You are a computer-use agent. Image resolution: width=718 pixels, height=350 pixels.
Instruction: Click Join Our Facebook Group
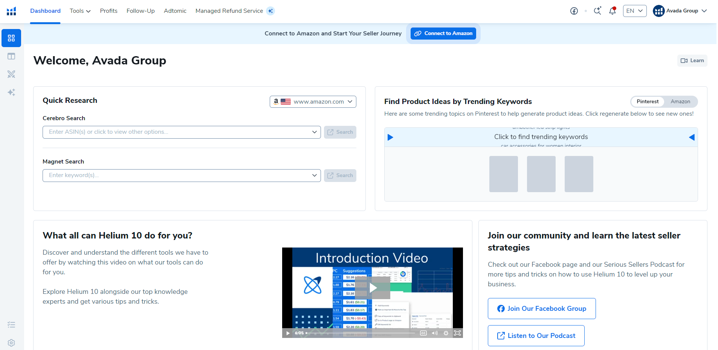point(542,309)
